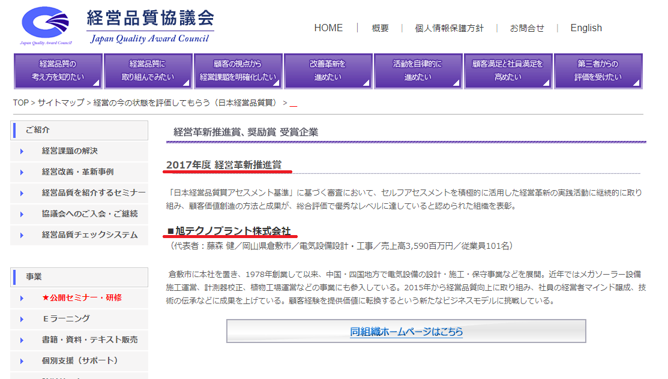Open 個別支援（サポート） in the sidebar
Image resolution: width=668 pixels, height=379 pixels.
[79, 360]
